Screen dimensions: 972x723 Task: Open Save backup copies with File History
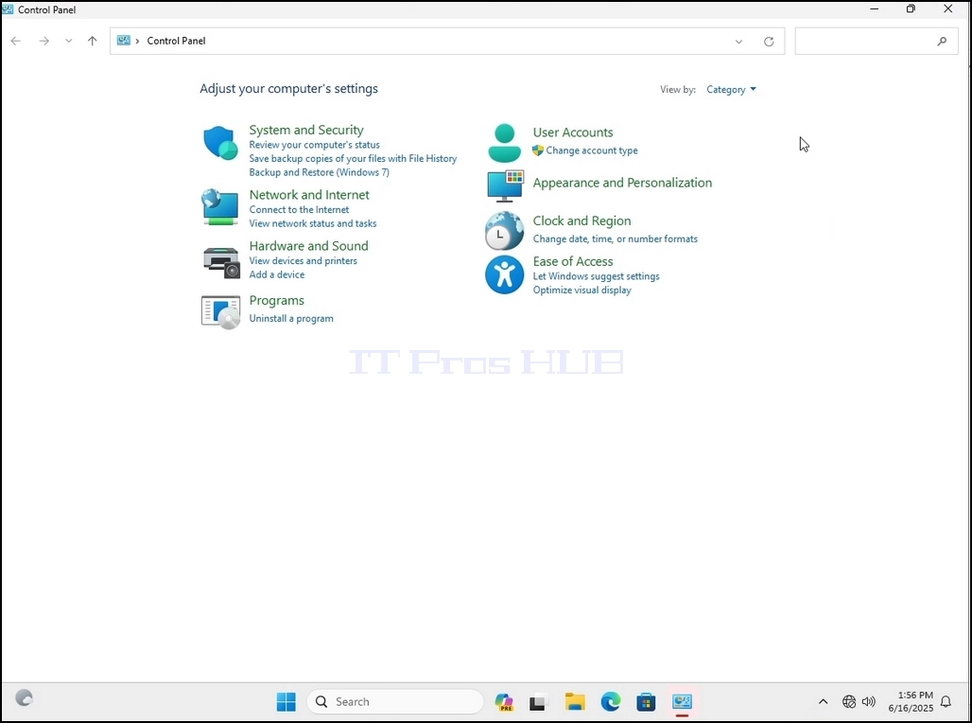pyautogui.click(x=353, y=158)
